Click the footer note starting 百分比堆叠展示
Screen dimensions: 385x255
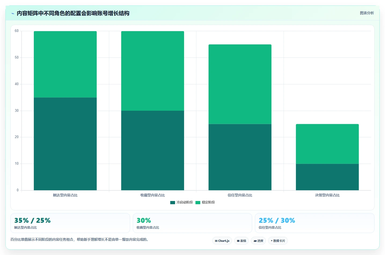pyautogui.click(x=79, y=239)
